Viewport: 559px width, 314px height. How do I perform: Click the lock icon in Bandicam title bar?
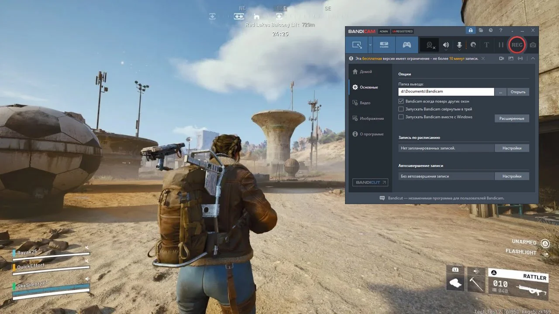pos(470,31)
